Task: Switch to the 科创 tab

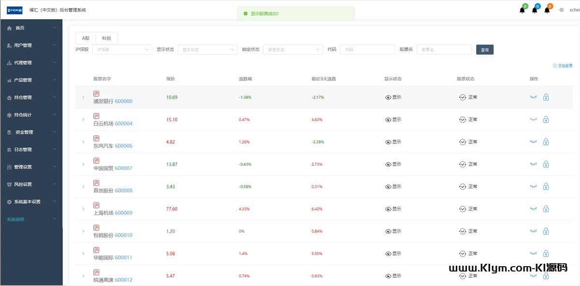Action: [106, 38]
